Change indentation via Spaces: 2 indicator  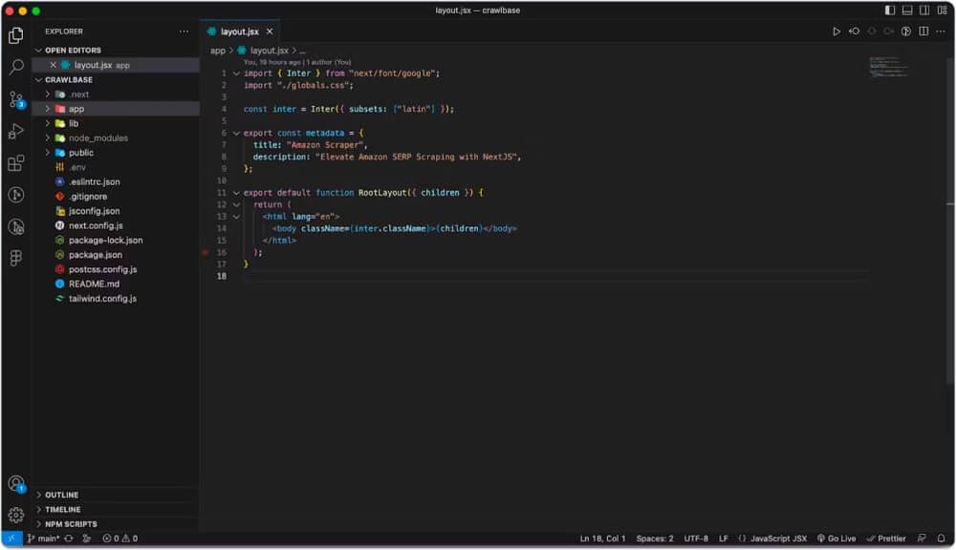[657, 538]
